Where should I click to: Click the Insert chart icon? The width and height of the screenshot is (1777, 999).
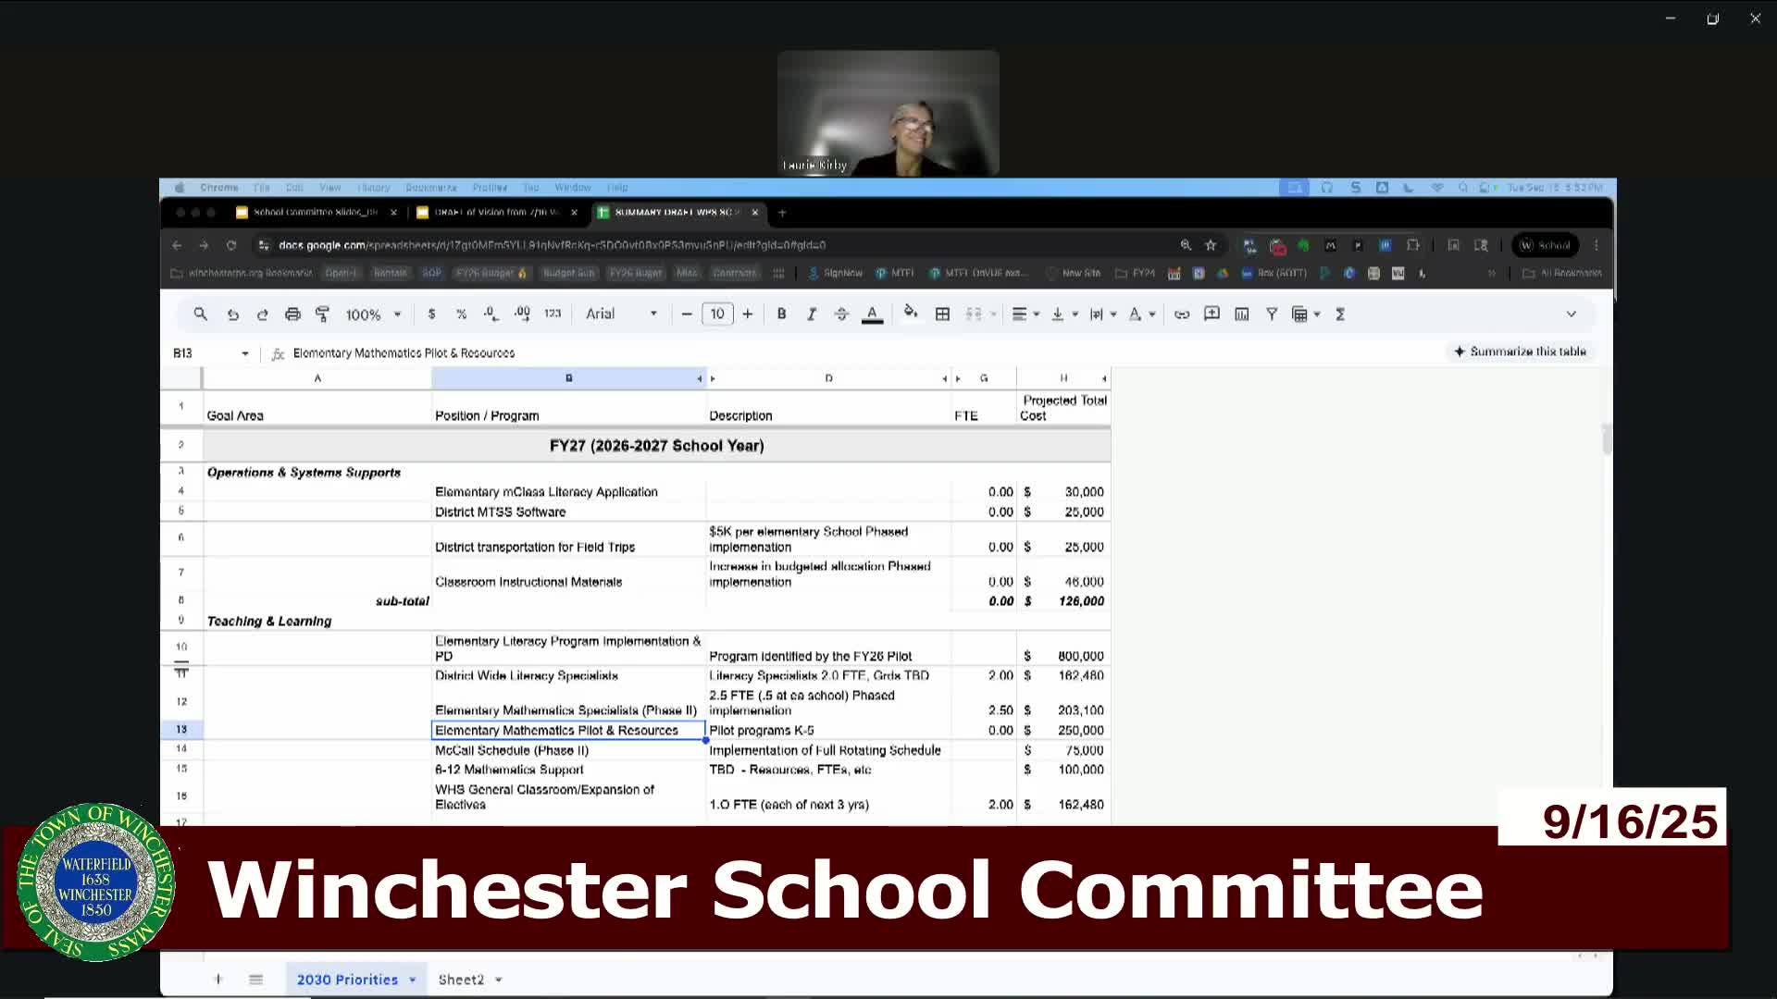[1242, 314]
